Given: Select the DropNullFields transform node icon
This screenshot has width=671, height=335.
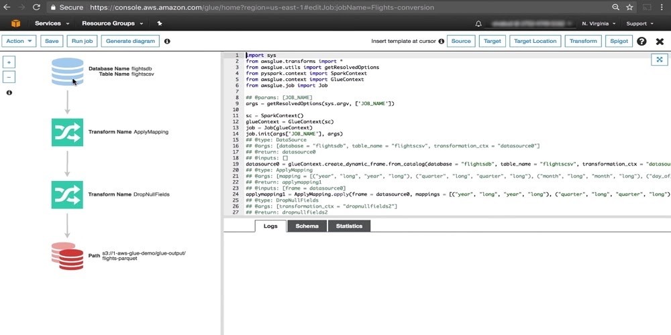Looking at the screenshot, I should (x=67, y=194).
